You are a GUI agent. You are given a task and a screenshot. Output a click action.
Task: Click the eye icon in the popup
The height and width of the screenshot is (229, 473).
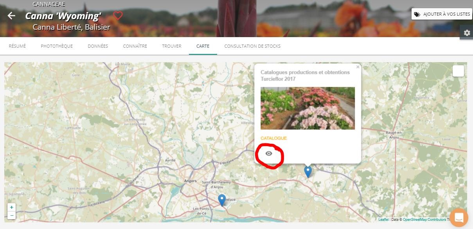click(x=269, y=154)
